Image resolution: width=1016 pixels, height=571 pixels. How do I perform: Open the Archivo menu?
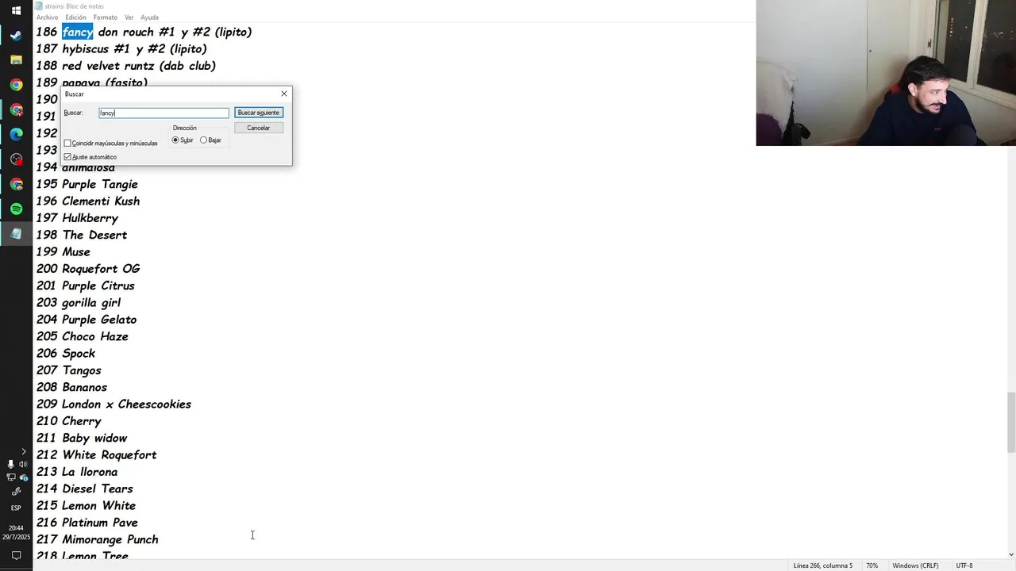(x=47, y=17)
